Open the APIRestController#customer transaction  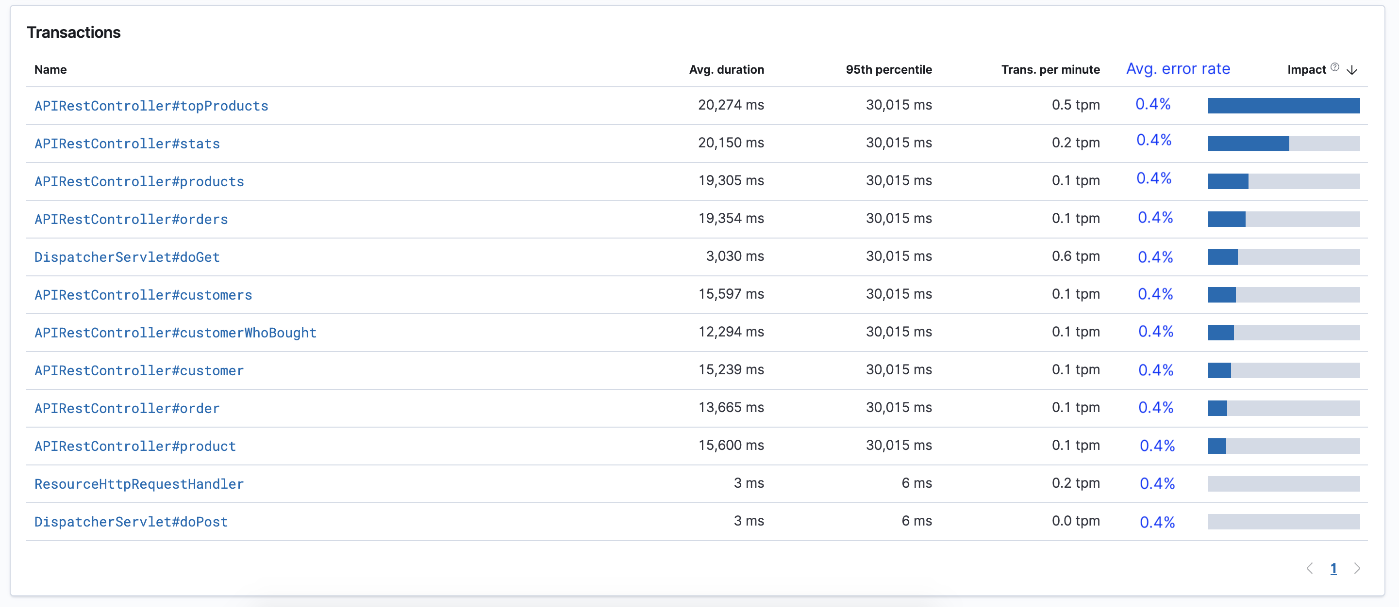coord(139,370)
